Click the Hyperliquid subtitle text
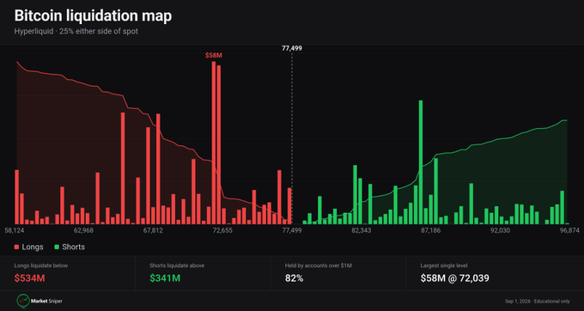The height and width of the screenshot is (311, 584). coord(76,31)
